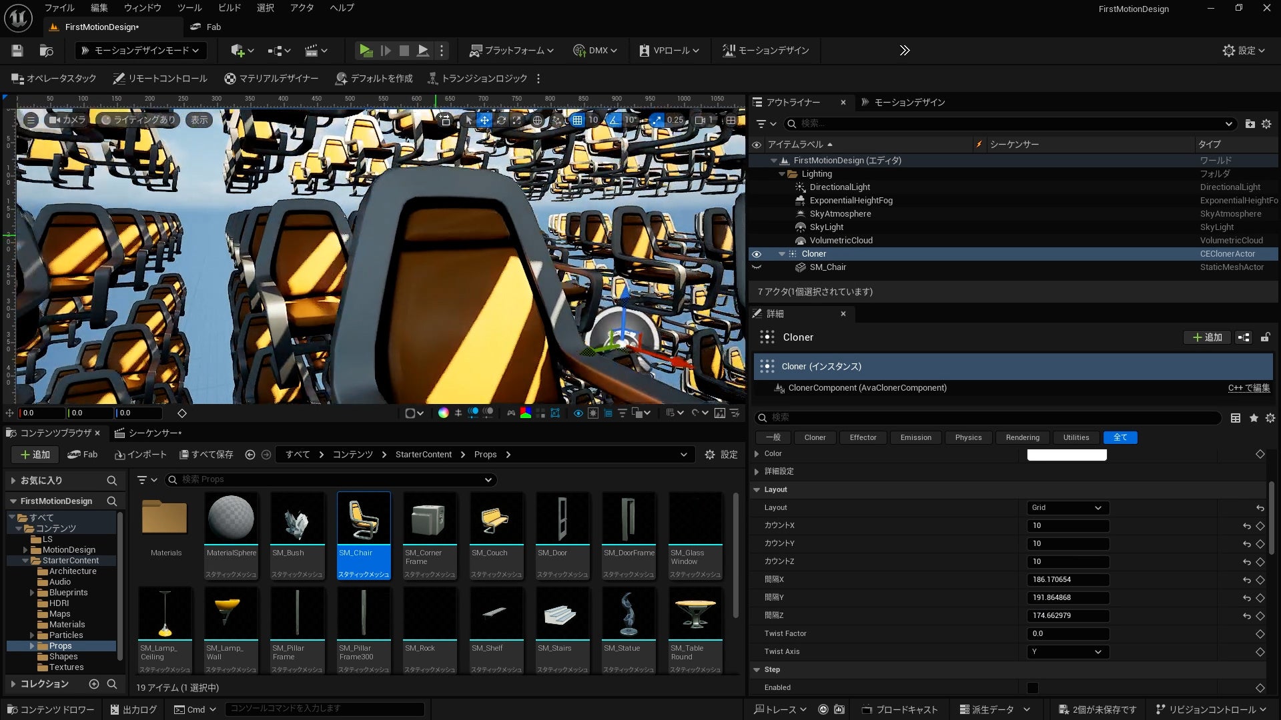Toggle visibility of the Cloner actor

point(756,254)
